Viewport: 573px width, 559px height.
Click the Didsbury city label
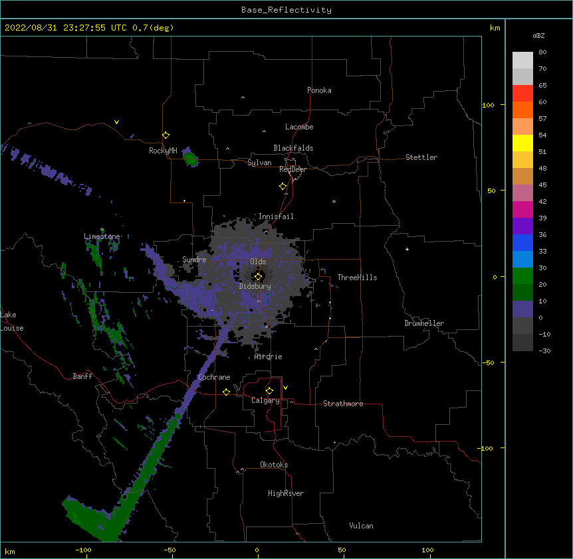[255, 286]
